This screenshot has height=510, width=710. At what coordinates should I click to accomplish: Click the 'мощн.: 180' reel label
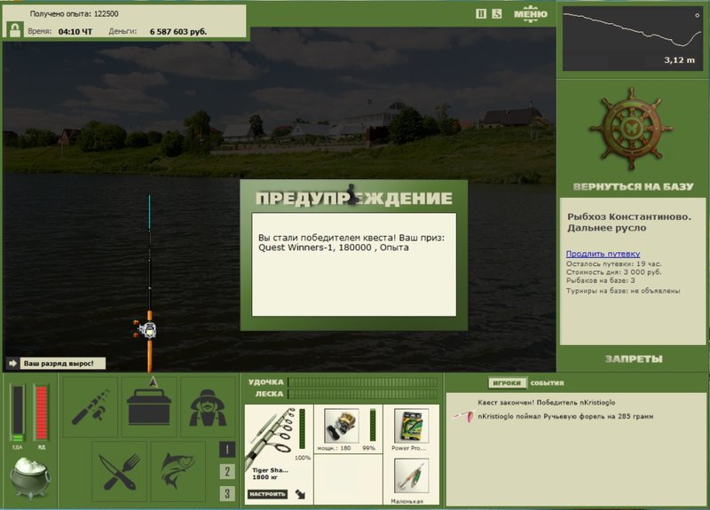335,448
